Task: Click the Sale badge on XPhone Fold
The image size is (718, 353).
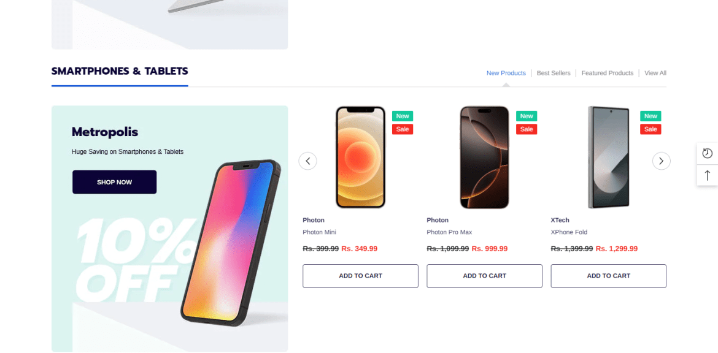Action: (x=650, y=129)
